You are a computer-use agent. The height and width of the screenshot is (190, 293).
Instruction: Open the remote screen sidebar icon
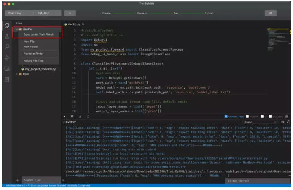point(7,69)
